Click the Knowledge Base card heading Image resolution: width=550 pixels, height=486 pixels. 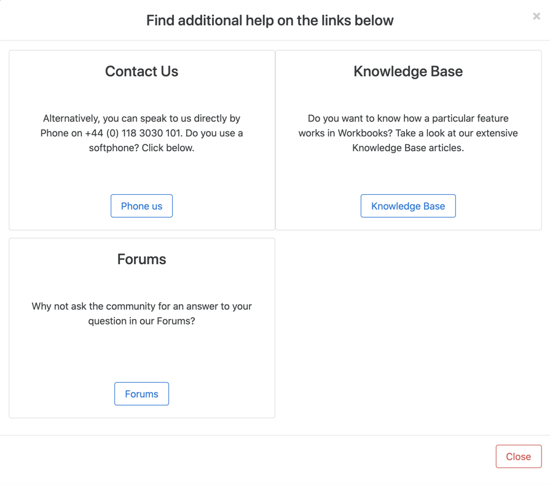[408, 71]
